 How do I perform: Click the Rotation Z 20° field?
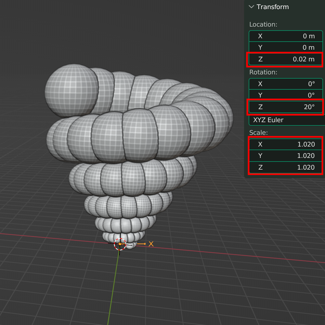(x=286, y=107)
